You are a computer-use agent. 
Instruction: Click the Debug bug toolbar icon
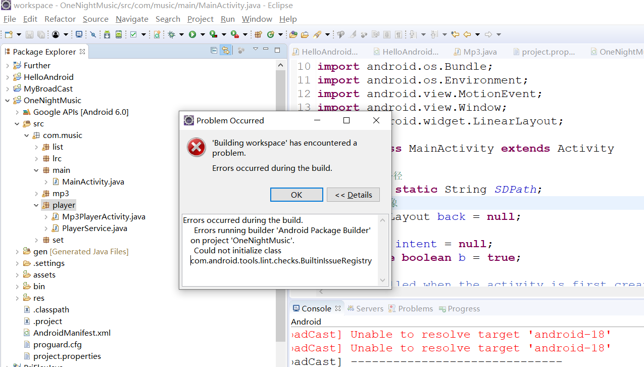[171, 34]
